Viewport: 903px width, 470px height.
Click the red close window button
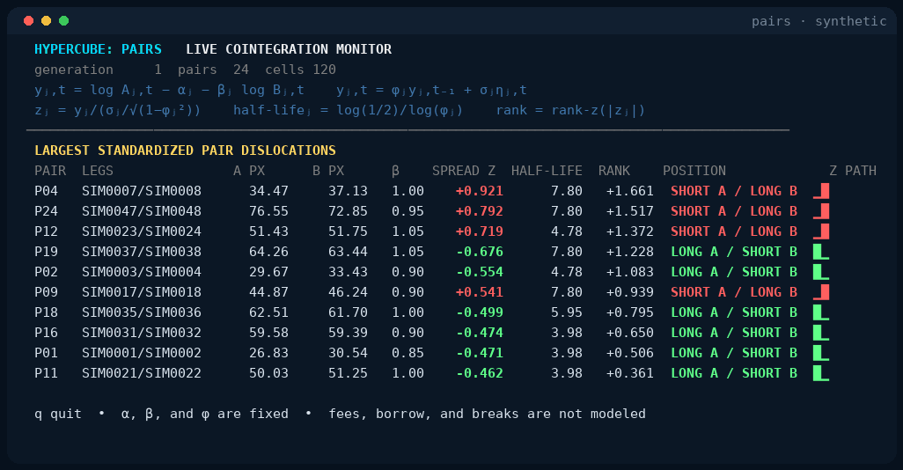point(29,21)
